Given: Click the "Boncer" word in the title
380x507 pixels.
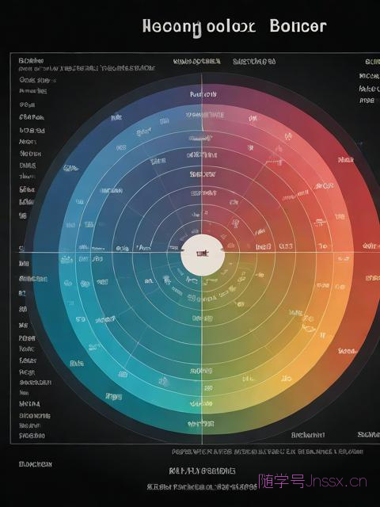Looking at the screenshot, I should click(x=298, y=26).
